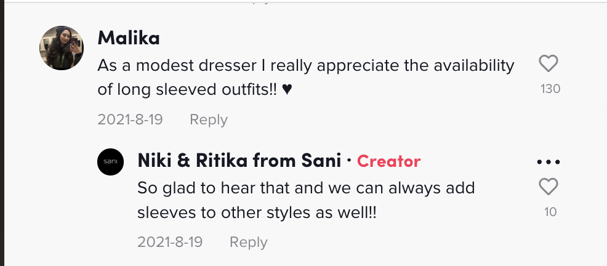Open Malika's profile picture
The width and height of the screenshot is (607, 266).
pos(62,49)
